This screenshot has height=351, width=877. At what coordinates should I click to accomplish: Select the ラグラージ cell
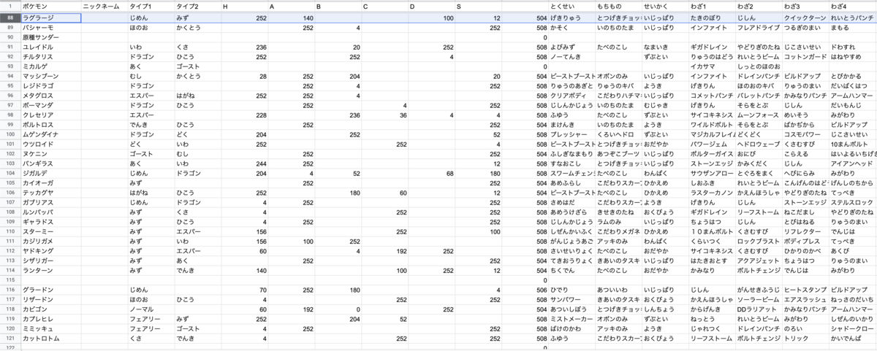tap(50, 17)
